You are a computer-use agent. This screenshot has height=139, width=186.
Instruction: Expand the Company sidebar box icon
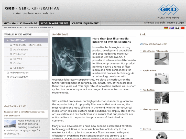(11, 68)
